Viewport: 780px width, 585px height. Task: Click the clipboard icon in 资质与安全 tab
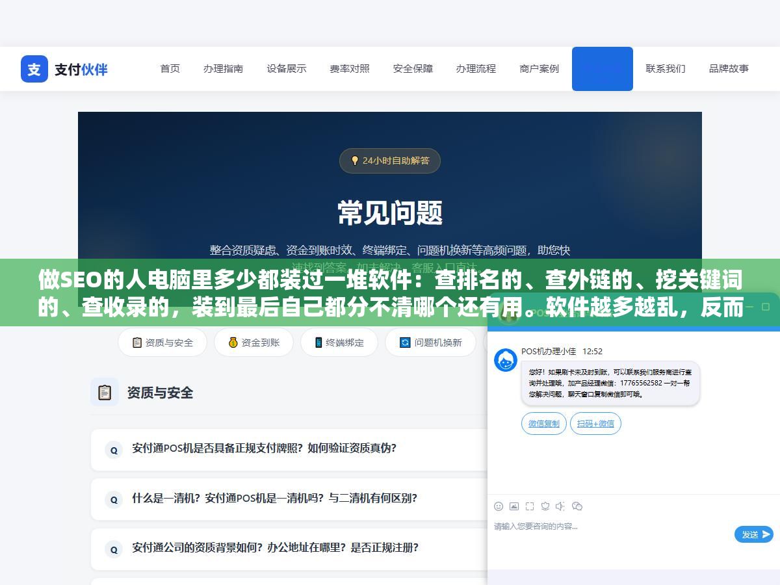[x=136, y=343]
